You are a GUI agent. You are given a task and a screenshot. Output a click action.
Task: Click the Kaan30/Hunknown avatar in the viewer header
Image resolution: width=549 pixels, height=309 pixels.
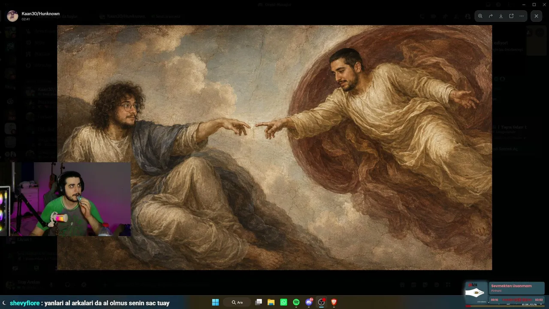coord(12,16)
